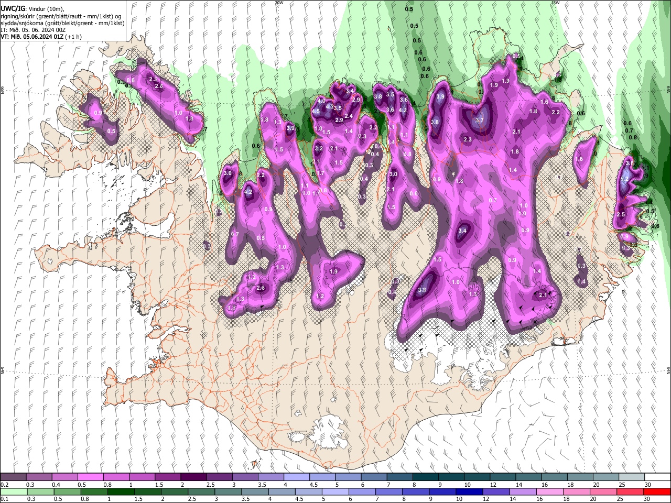
Task: Click the 'IT: Mið. 05. 06. 2024 00Z' line
Action: point(34,30)
